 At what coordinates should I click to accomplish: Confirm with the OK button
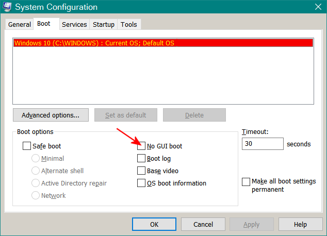[x=154, y=224]
